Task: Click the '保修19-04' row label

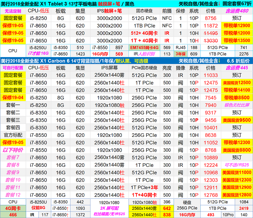Action: tap(13, 98)
